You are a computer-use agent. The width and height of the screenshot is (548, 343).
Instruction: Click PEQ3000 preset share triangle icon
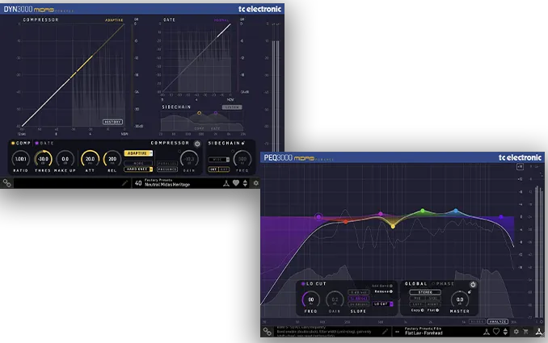[486, 332]
